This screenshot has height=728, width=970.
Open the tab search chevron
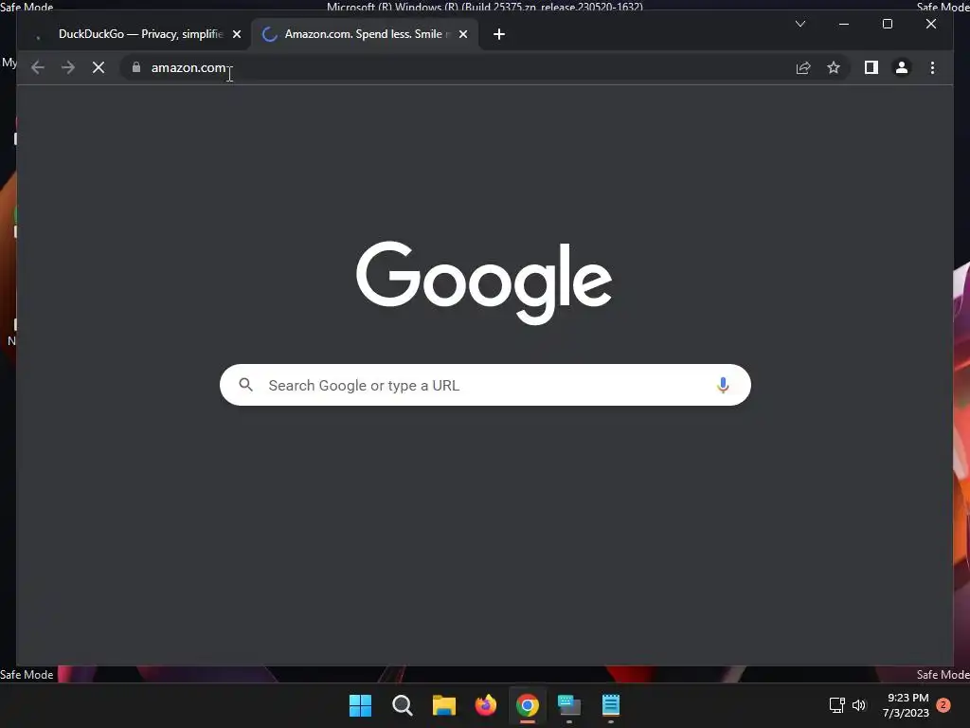point(799,24)
